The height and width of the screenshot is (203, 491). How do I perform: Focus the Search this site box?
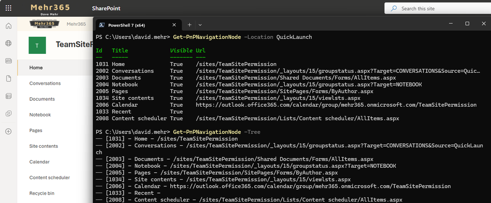(438, 8)
